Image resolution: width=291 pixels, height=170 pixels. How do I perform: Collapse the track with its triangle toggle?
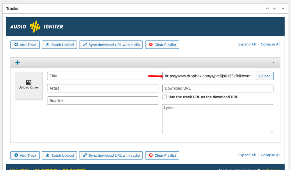click(273, 63)
